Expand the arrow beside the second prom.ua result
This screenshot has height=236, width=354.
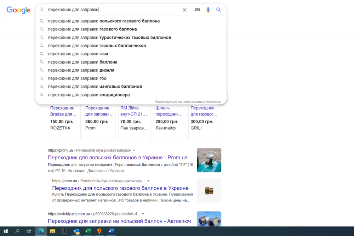pos(148,180)
